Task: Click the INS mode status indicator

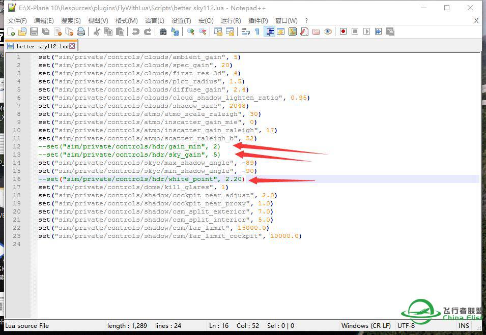Action: point(464,326)
